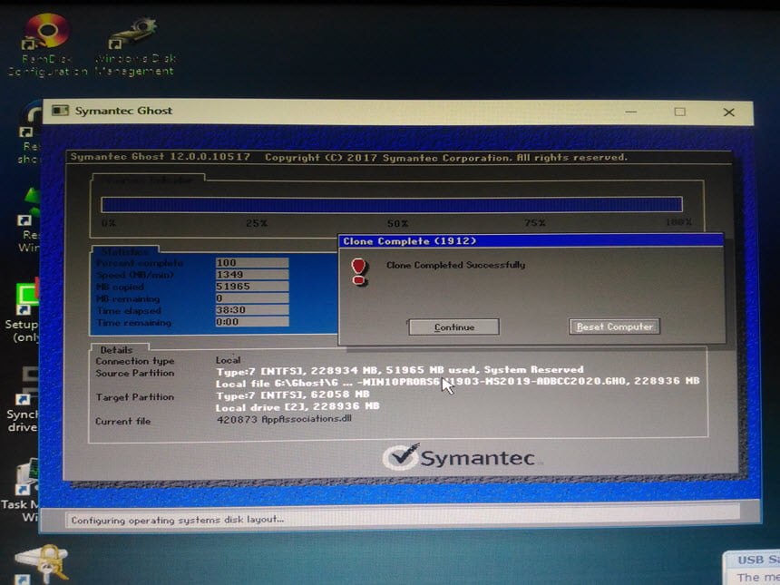Screen dimensions: 780x585
Task: Click the Time remaining value 0:00
Action: pos(252,322)
